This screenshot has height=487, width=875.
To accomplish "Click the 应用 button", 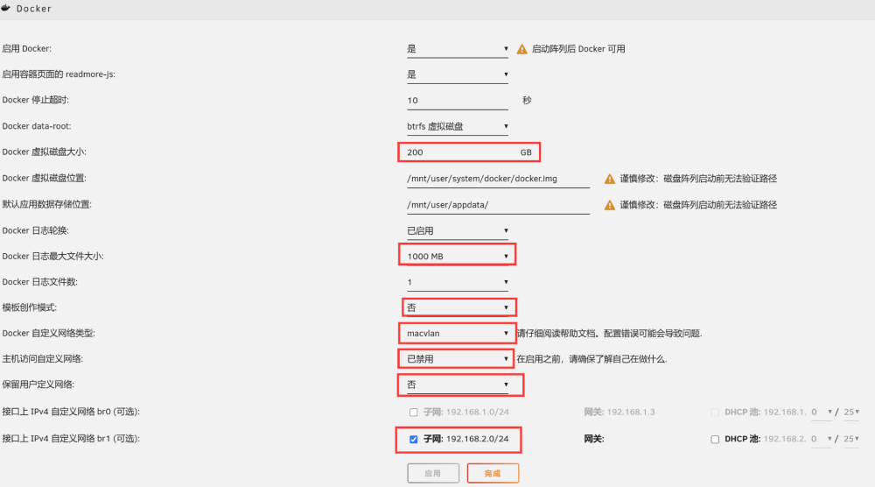I will coord(433,473).
